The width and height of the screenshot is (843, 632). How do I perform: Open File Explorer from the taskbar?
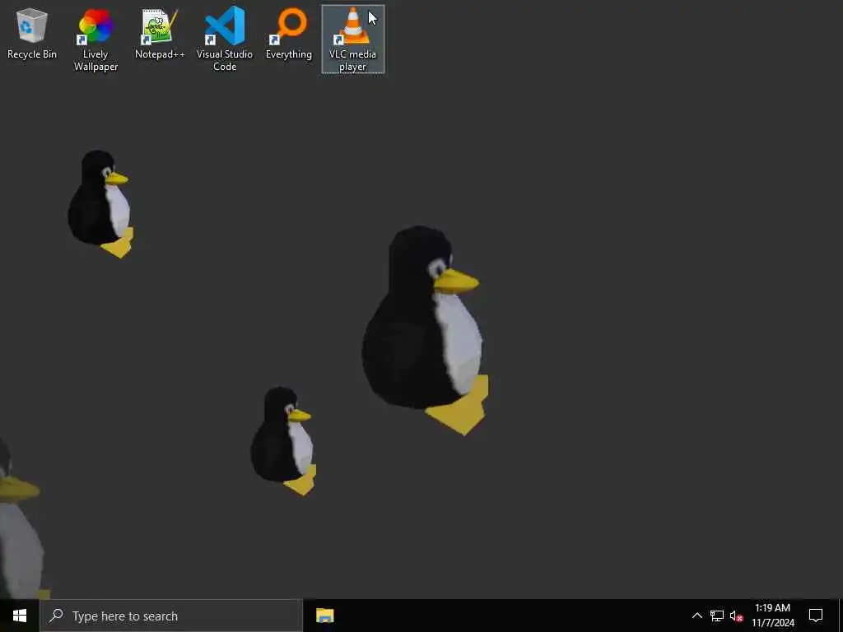point(324,616)
